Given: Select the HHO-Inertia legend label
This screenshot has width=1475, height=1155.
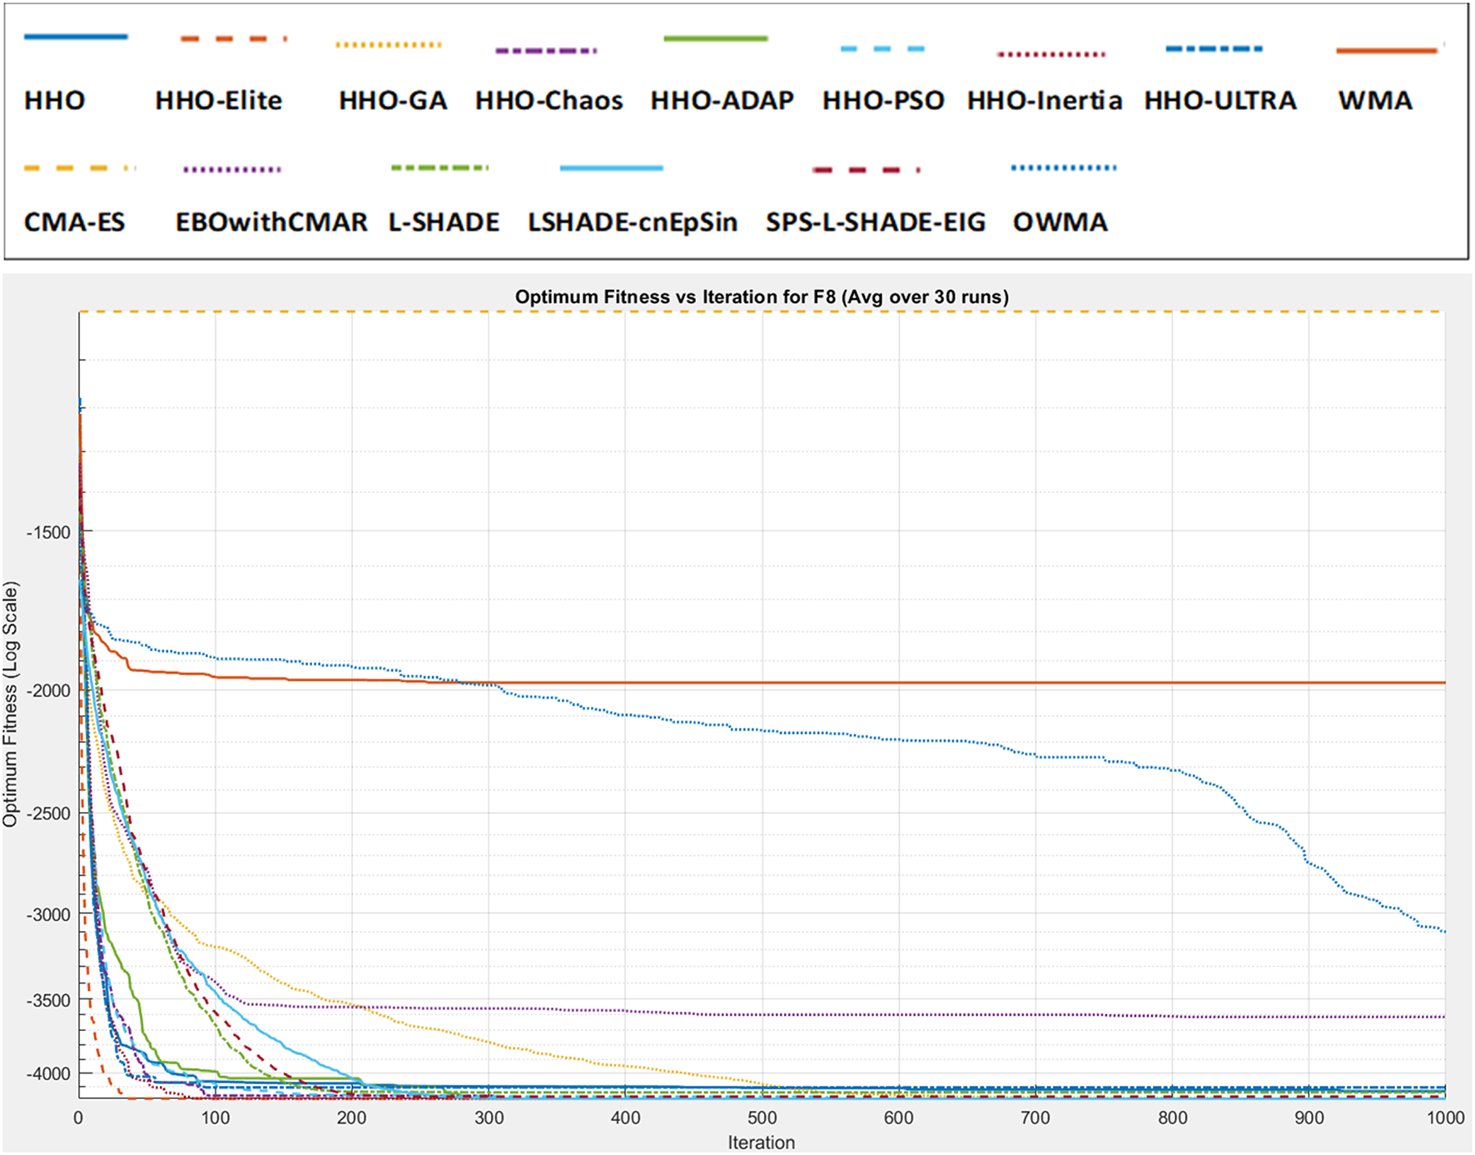Looking at the screenshot, I should click(1044, 101).
